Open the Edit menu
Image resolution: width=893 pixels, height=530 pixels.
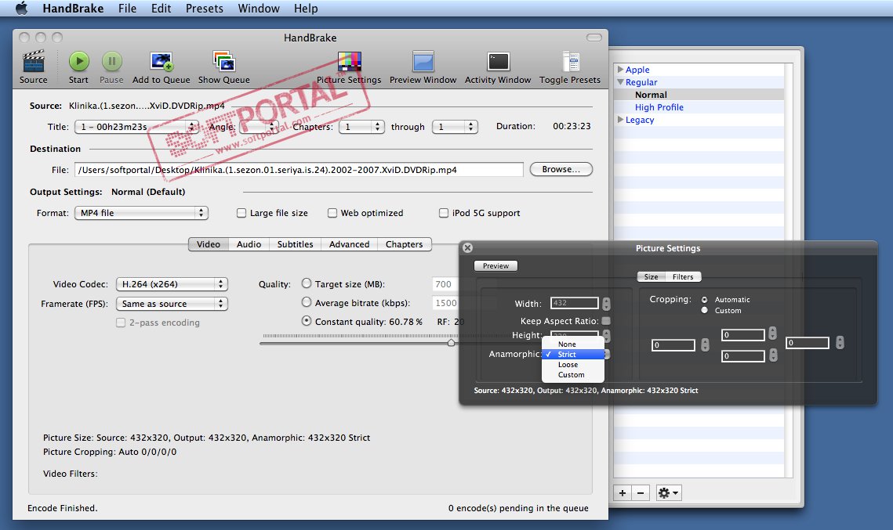tap(162, 9)
